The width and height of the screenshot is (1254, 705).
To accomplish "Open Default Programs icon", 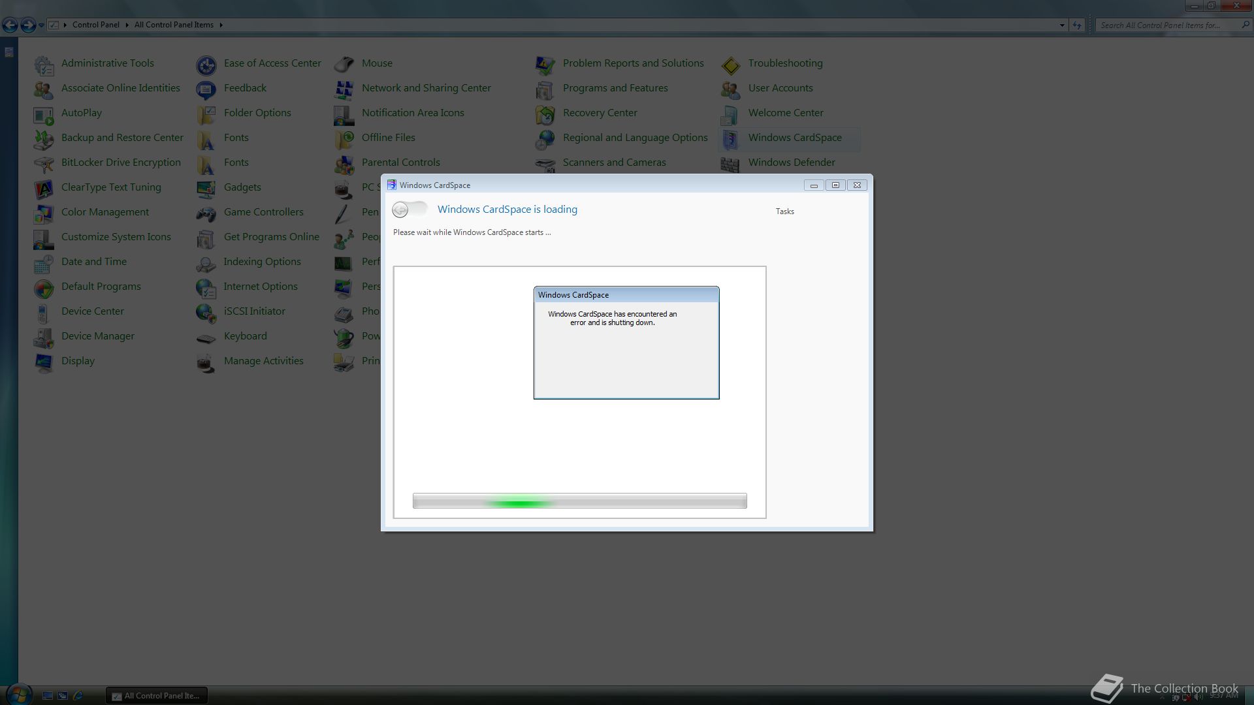I will click(44, 288).
